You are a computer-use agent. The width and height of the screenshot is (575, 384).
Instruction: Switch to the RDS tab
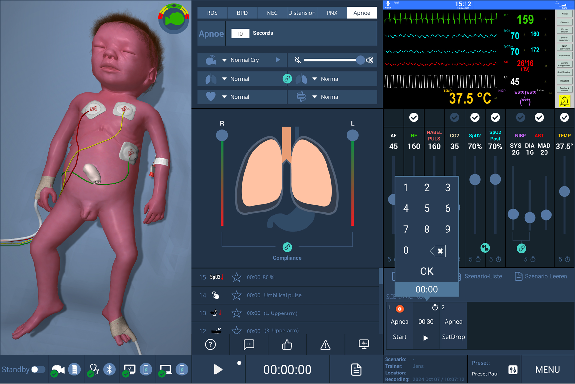(x=212, y=13)
